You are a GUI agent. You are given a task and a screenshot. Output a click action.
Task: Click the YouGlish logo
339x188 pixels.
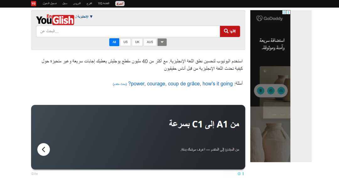(x=55, y=19)
